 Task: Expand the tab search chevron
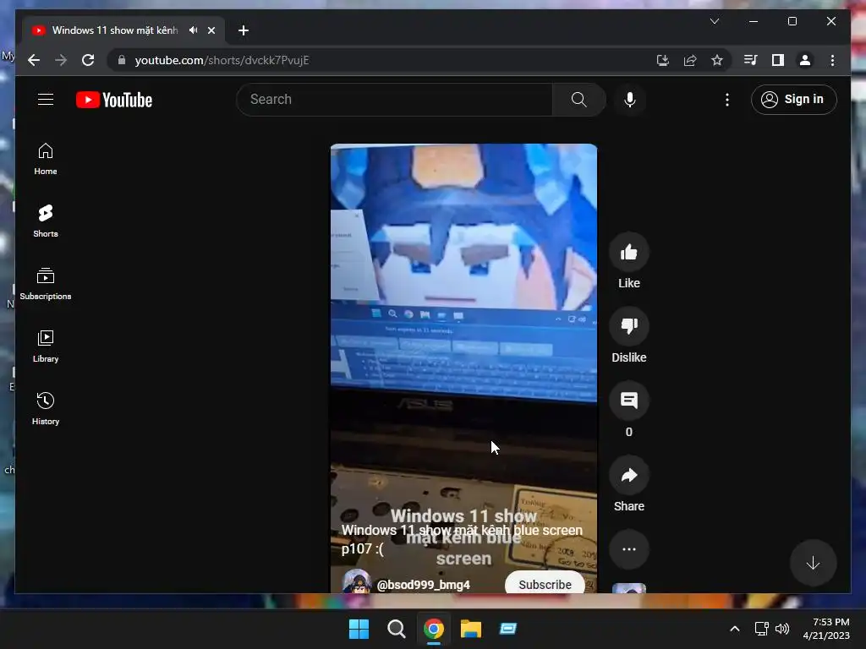[714, 21]
